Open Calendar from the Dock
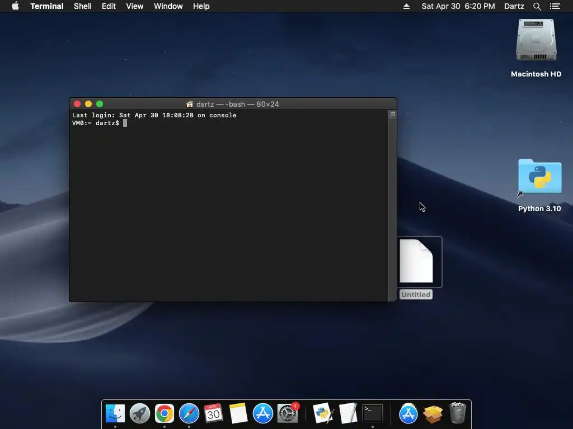 (213, 413)
